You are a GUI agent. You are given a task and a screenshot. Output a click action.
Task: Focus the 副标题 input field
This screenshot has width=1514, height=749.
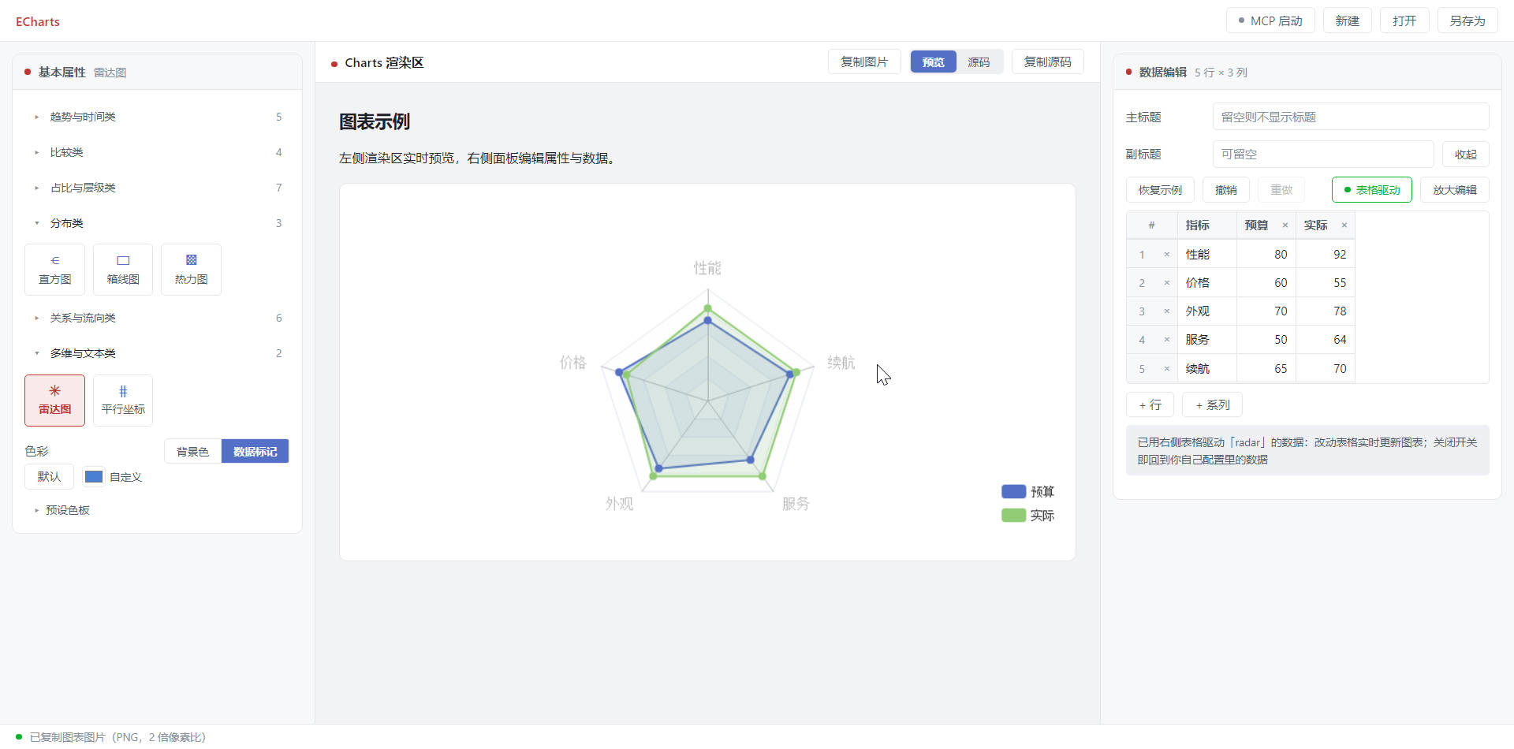click(1323, 154)
